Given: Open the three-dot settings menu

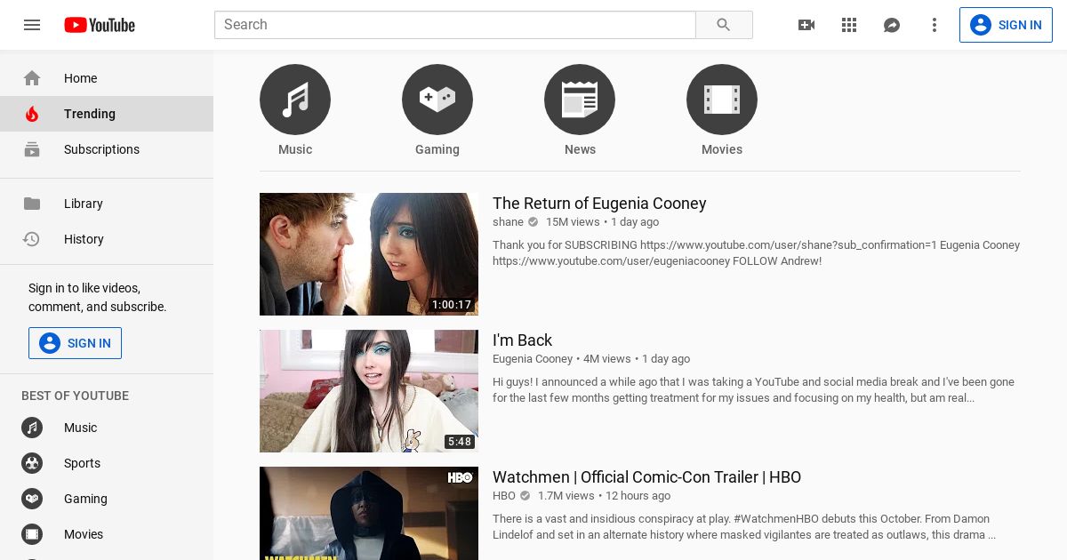Looking at the screenshot, I should point(935,25).
